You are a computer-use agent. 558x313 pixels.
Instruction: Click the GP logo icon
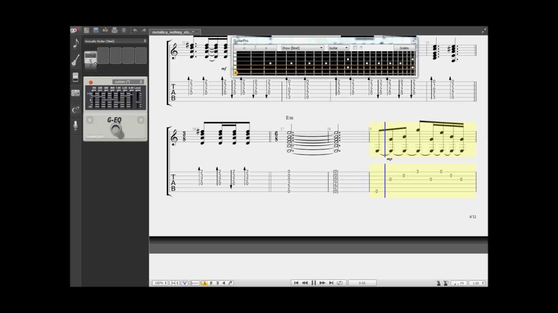75,30
